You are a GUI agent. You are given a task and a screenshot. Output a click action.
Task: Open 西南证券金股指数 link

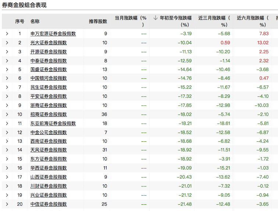tap(49, 141)
